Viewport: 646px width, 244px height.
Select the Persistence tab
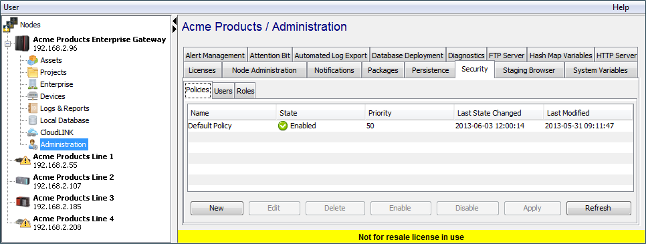pos(430,70)
